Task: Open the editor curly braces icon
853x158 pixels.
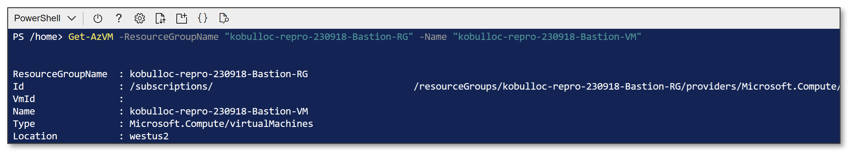Action: [203, 18]
